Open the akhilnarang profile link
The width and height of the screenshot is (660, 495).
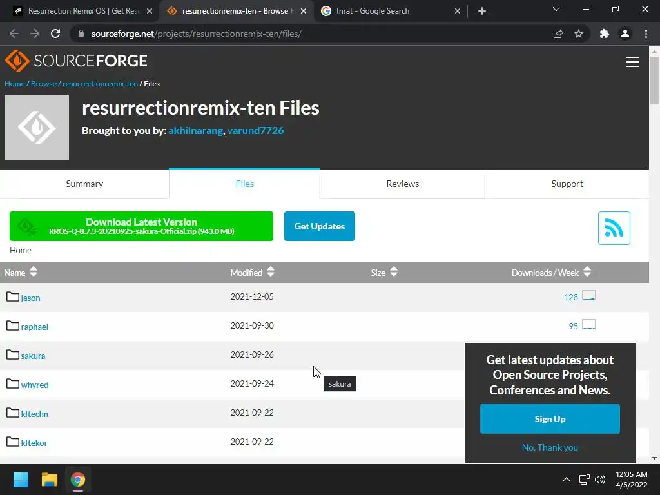(195, 131)
